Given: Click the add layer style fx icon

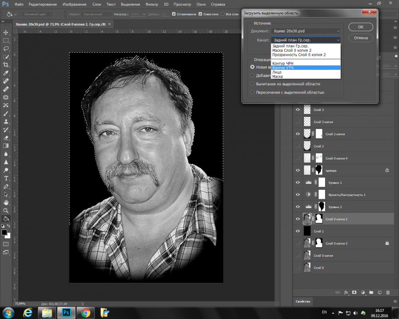Looking at the screenshot, I should click(346, 292).
